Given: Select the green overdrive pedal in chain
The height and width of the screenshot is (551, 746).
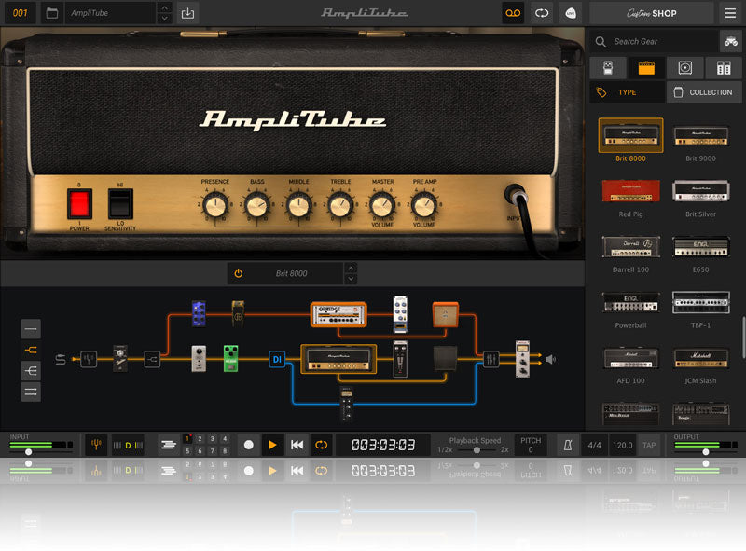Looking at the screenshot, I should coord(230,359).
